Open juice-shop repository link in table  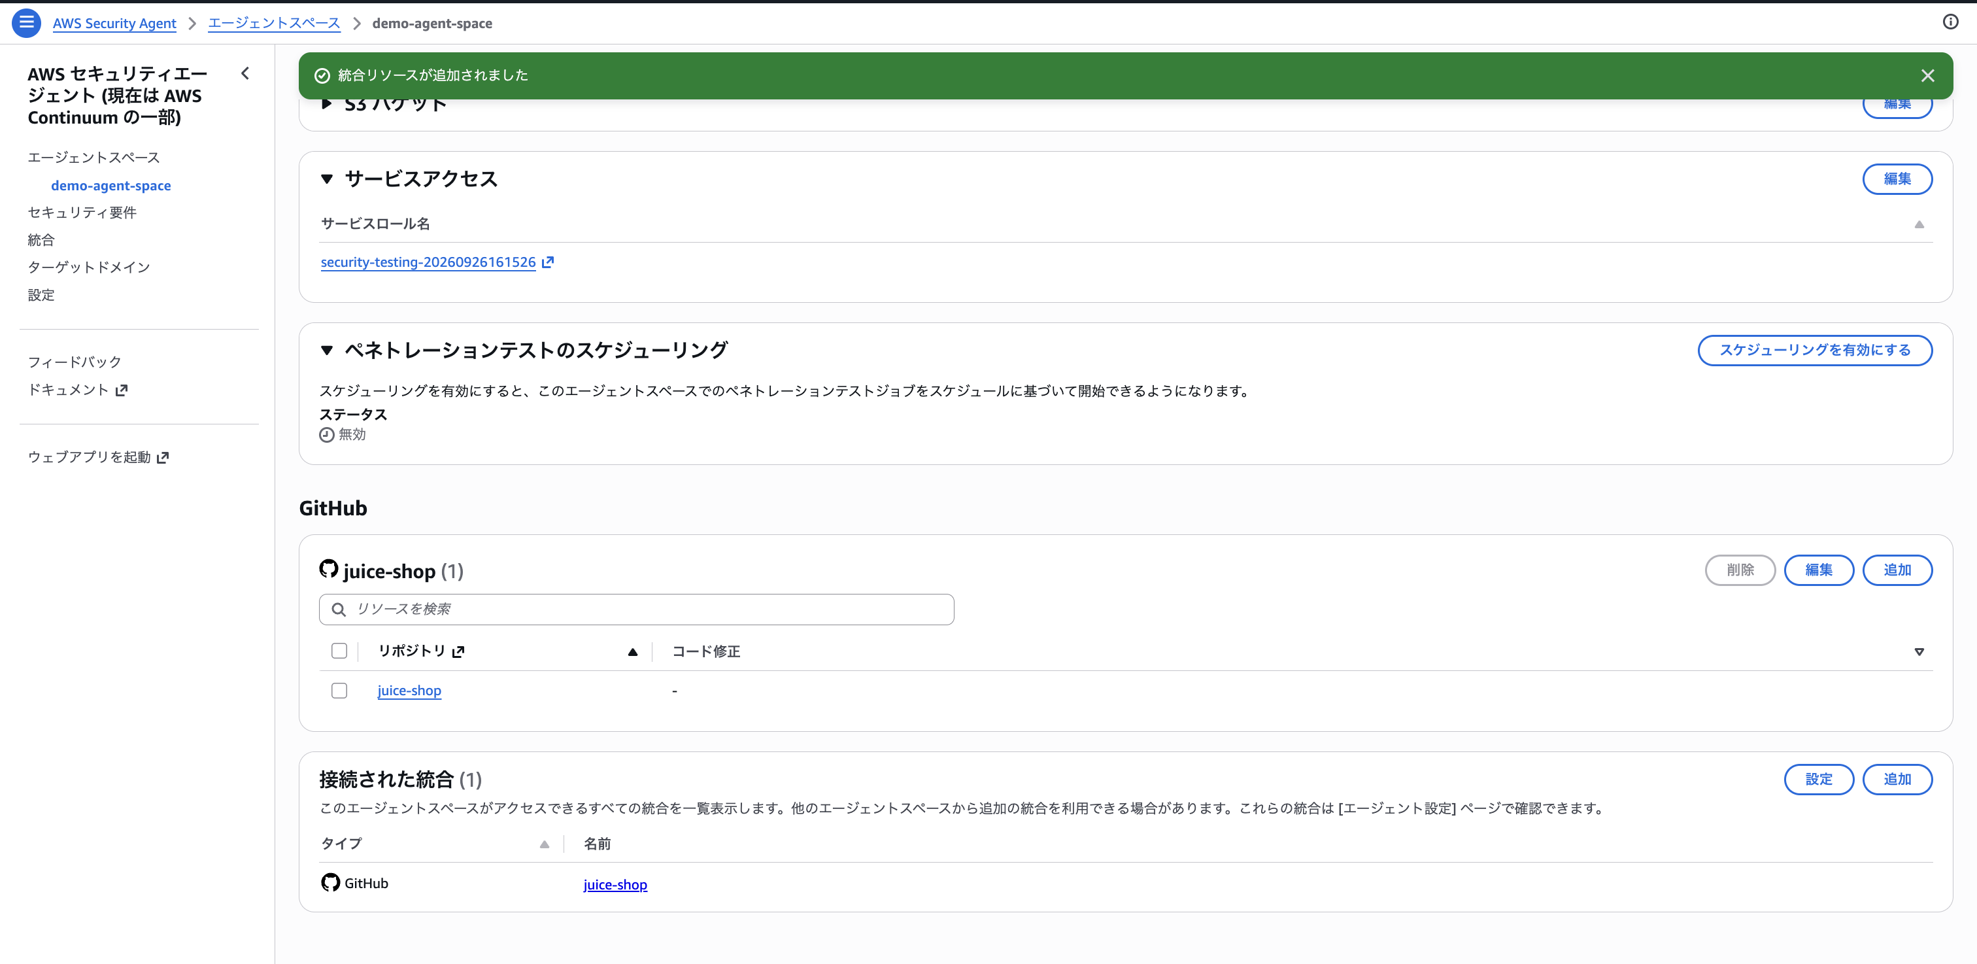409,691
